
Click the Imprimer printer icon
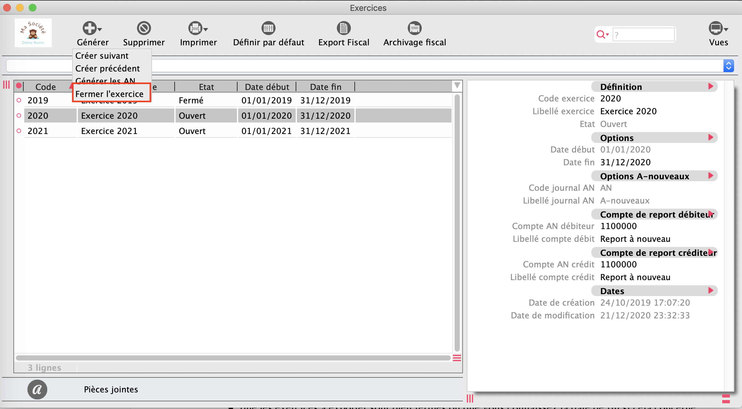(x=195, y=28)
